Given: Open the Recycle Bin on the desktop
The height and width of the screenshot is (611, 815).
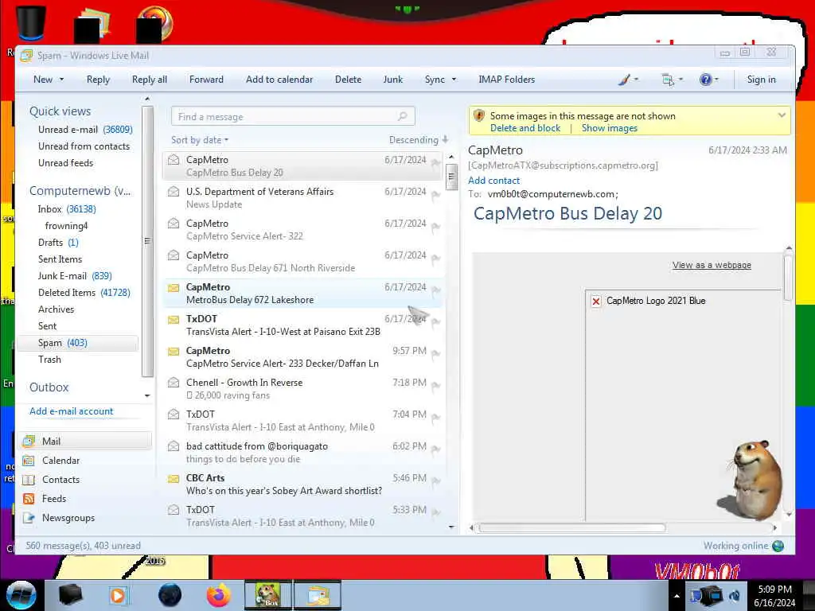Looking at the screenshot, I should (x=31, y=23).
